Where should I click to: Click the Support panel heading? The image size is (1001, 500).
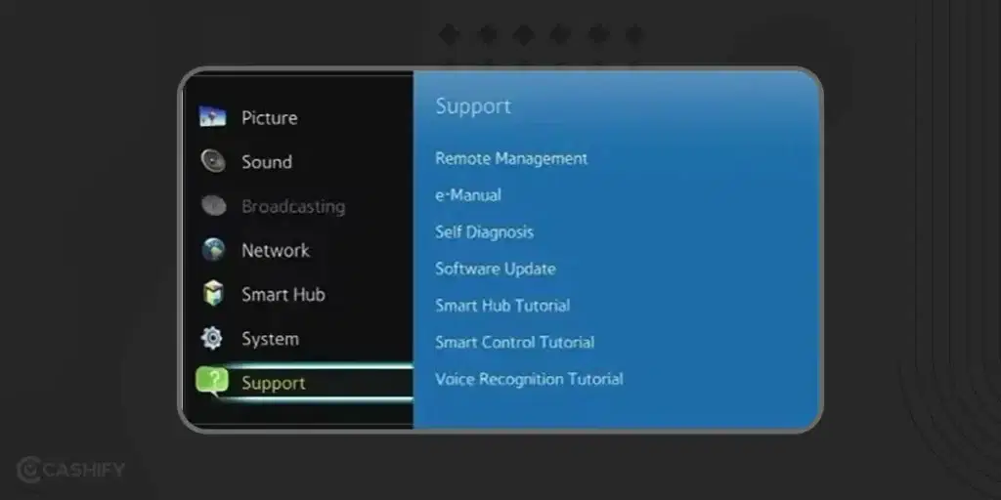tap(473, 106)
